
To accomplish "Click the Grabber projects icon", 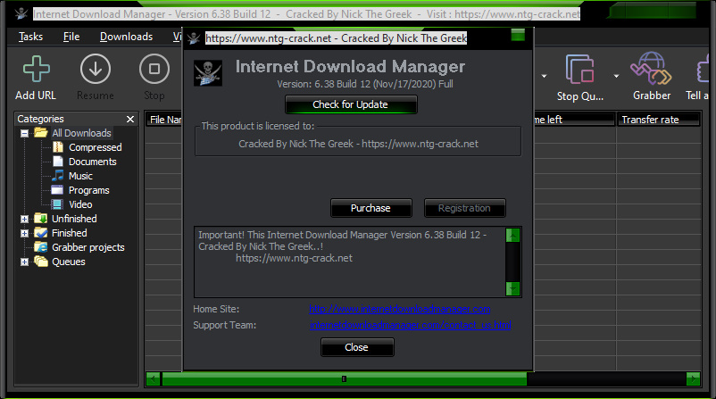I will 41,247.
